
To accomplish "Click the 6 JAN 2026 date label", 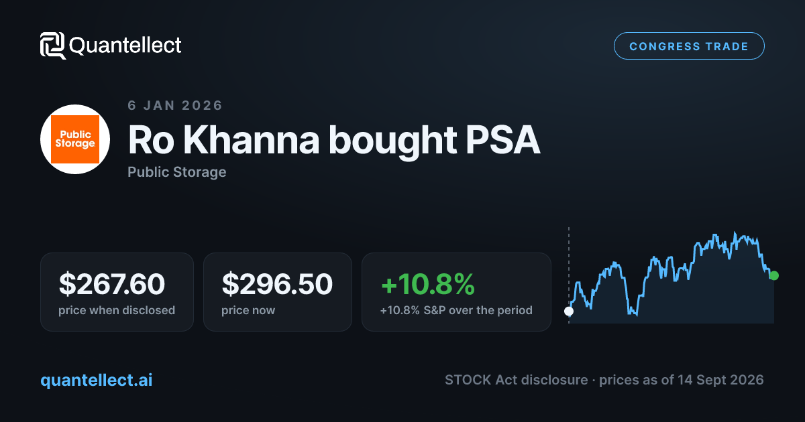I will pos(175,105).
